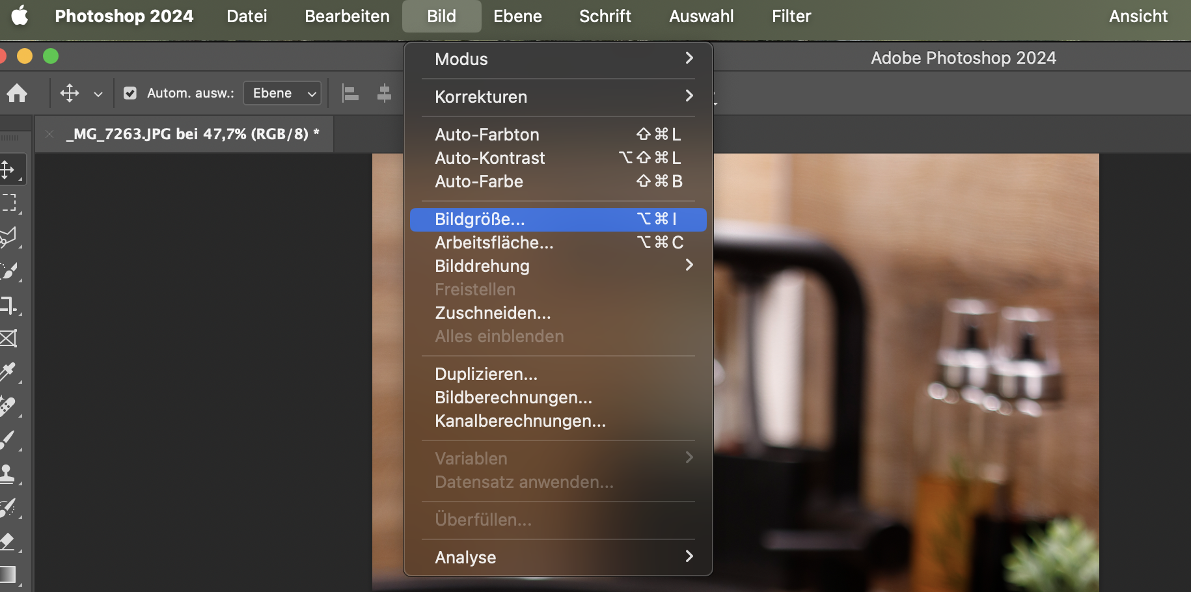Click the yellow minimize window button

[25, 57]
